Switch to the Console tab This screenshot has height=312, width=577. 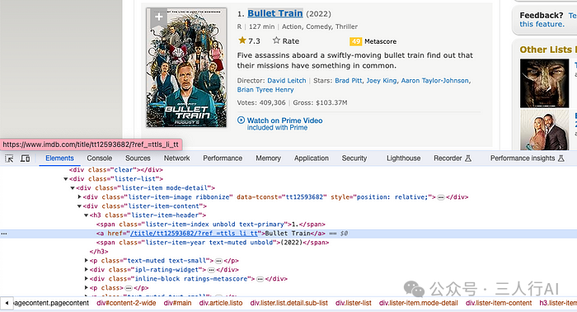point(100,158)
